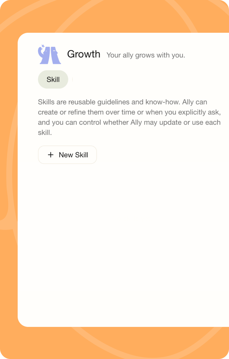229x359 pixels.
Task: Click the star on the Growth logo
Action: pos(43,46)
